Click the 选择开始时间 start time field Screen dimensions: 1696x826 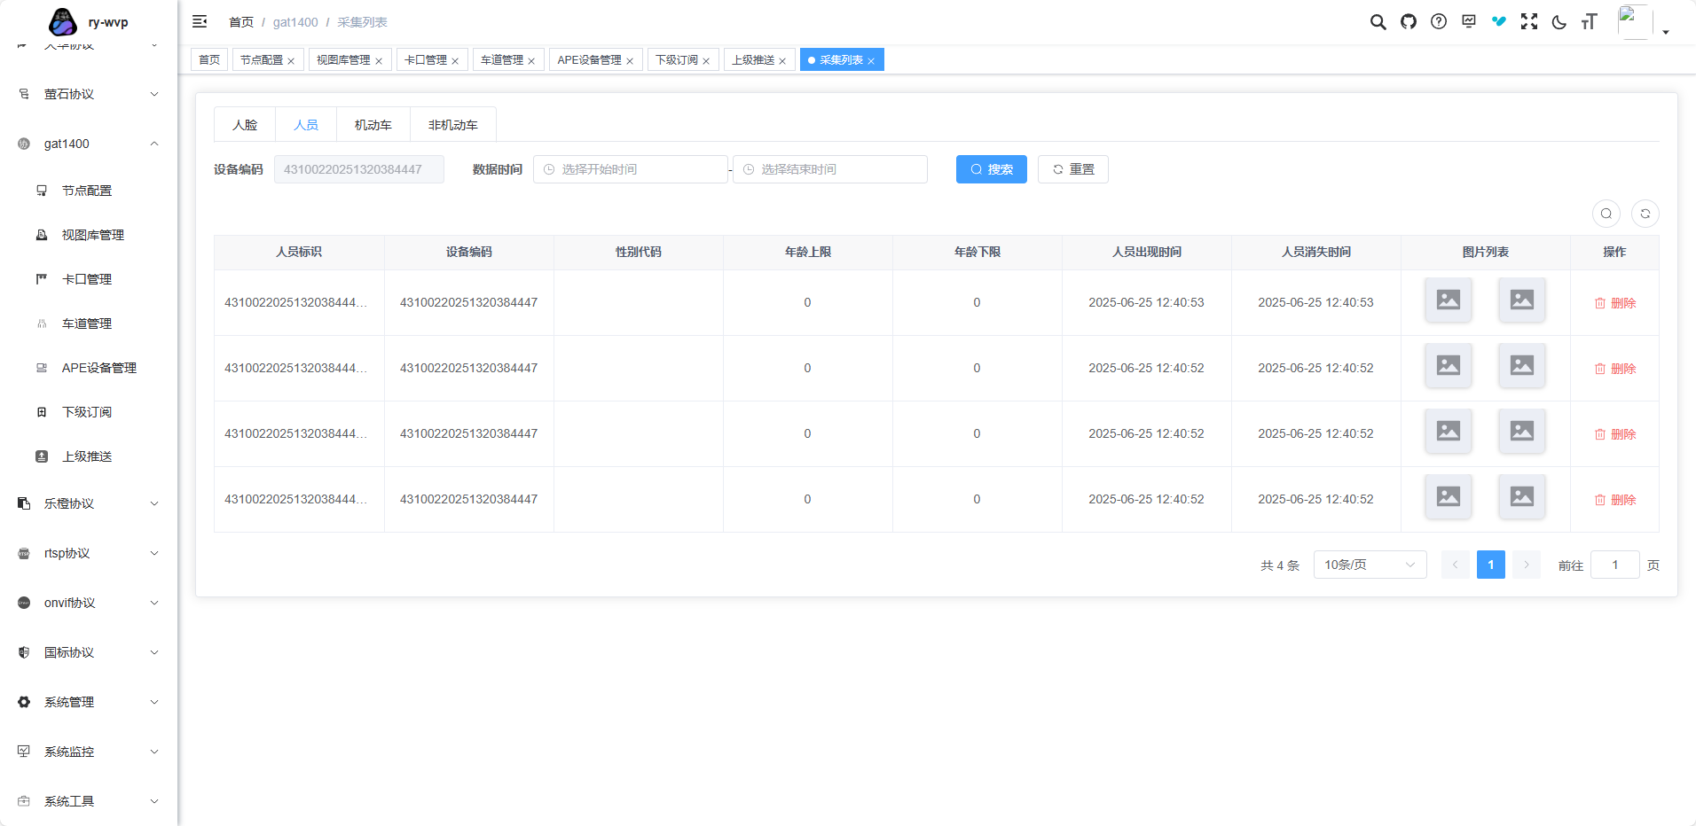pyautogui.click(x=631, y=169)
